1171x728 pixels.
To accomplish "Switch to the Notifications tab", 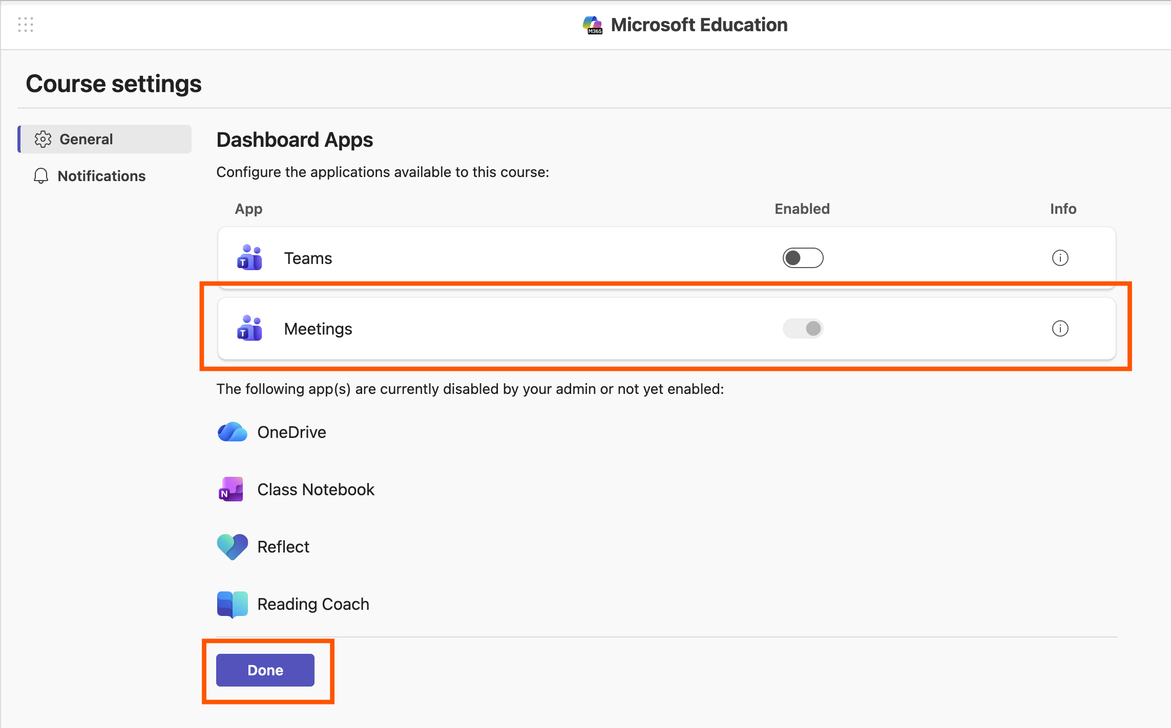I will point(105,176).
